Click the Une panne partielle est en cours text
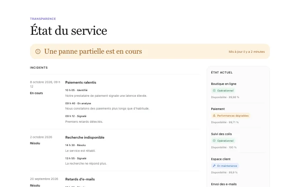This screenshot has height=187, width=300. tap(93, 51)
